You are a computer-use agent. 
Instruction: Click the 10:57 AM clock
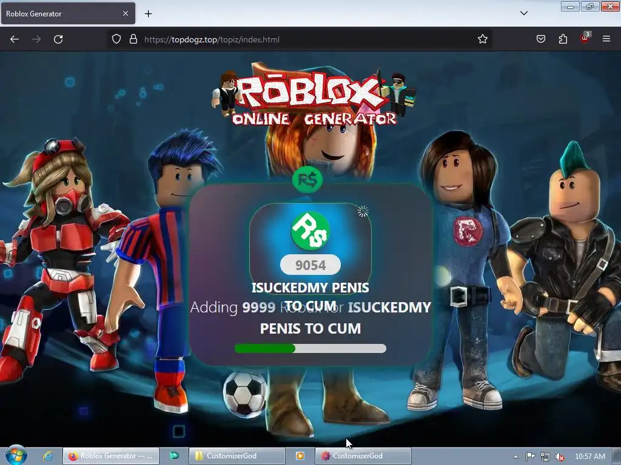[x=589, y=457]
